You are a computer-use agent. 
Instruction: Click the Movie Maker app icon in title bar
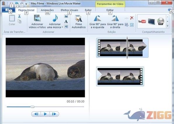[x=4, y=3]
